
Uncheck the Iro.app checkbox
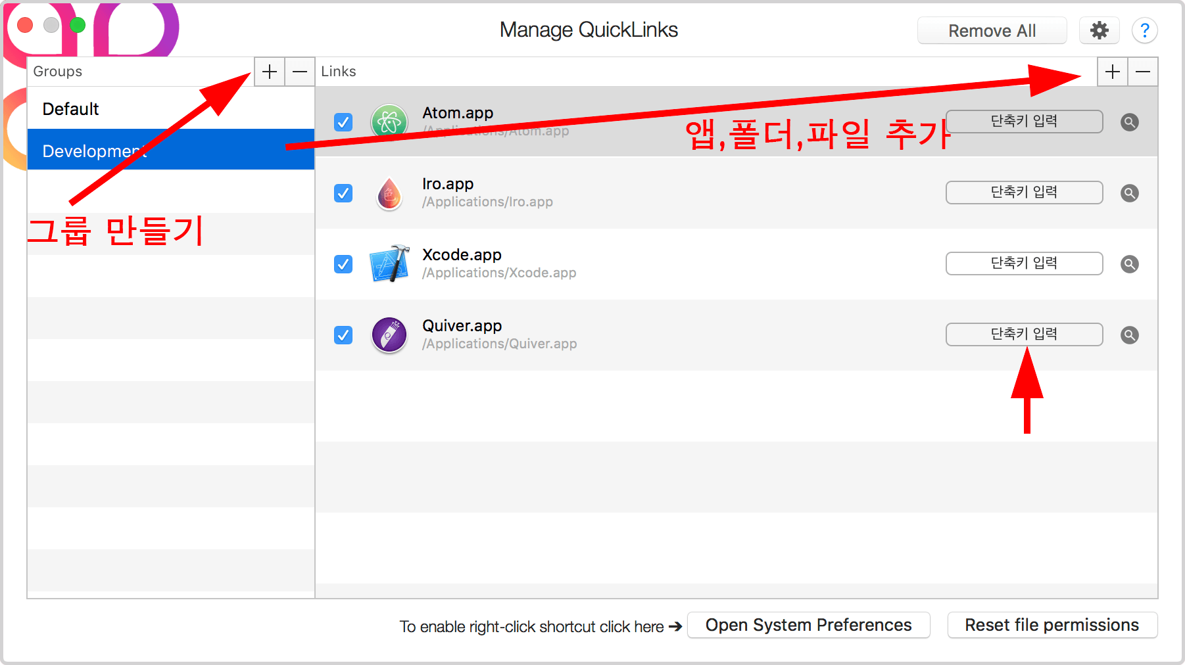[x=343, y=193]
